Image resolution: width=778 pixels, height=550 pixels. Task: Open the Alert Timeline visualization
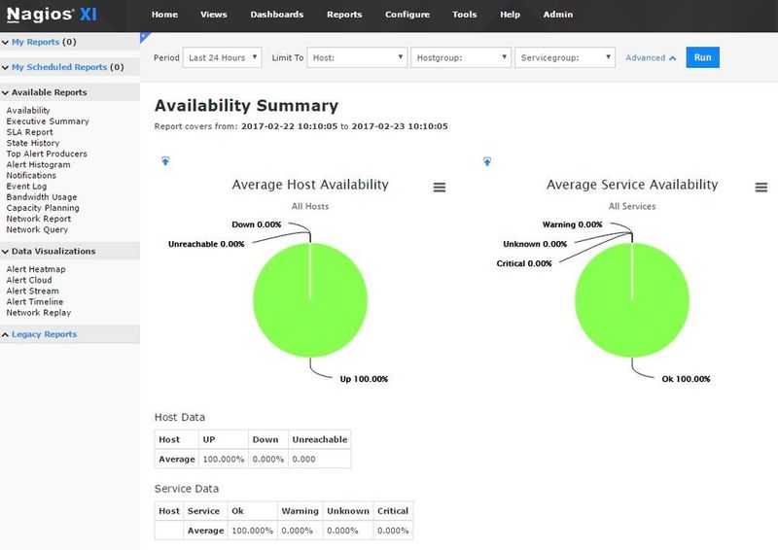tap(35, 302)
